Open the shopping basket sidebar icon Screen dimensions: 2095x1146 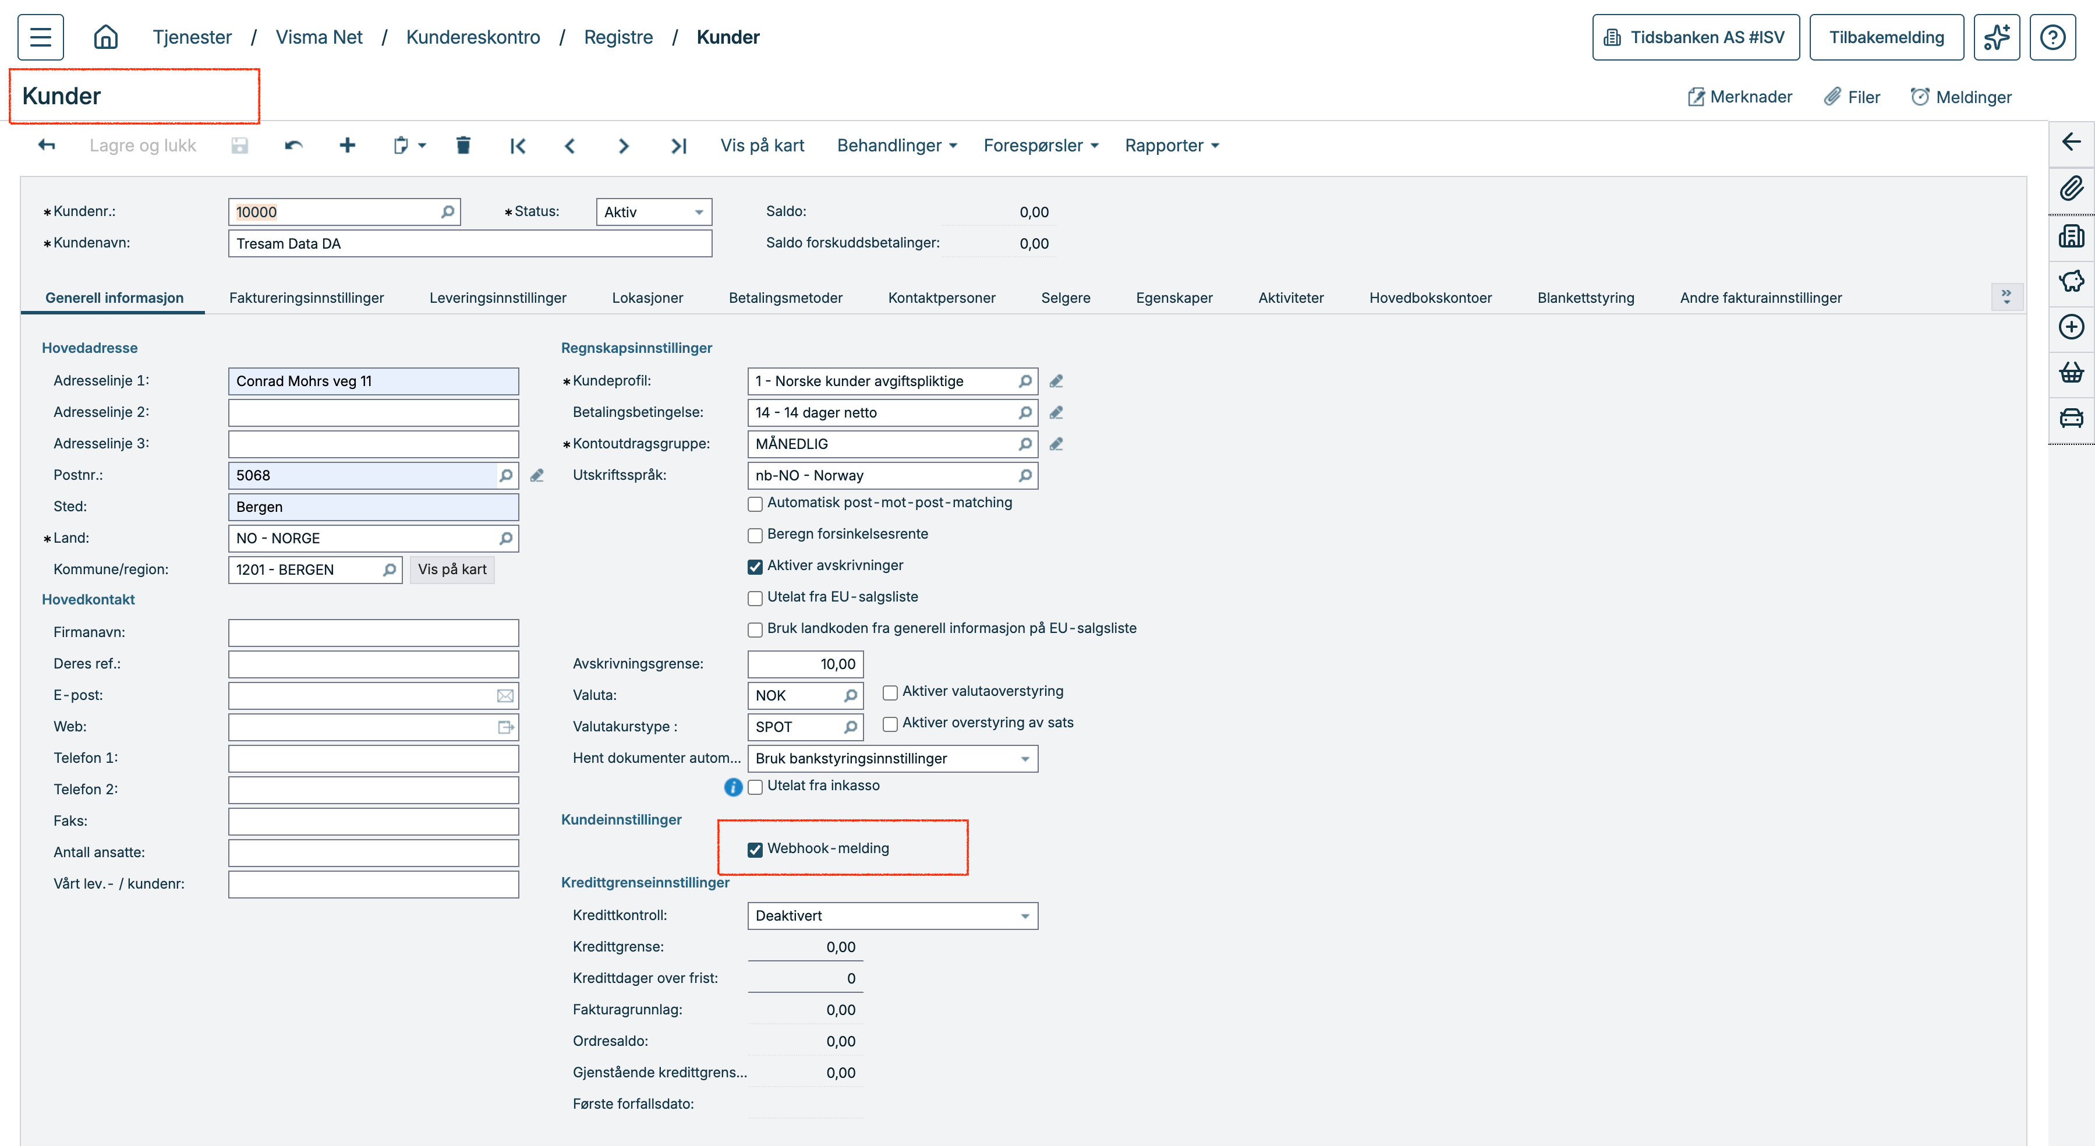coord(2071,372)
